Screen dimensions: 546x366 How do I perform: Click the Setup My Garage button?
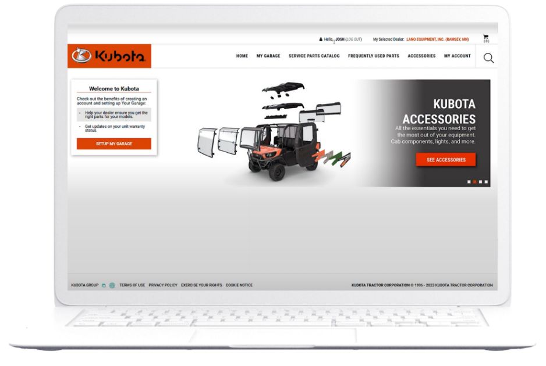pos(114,143)
